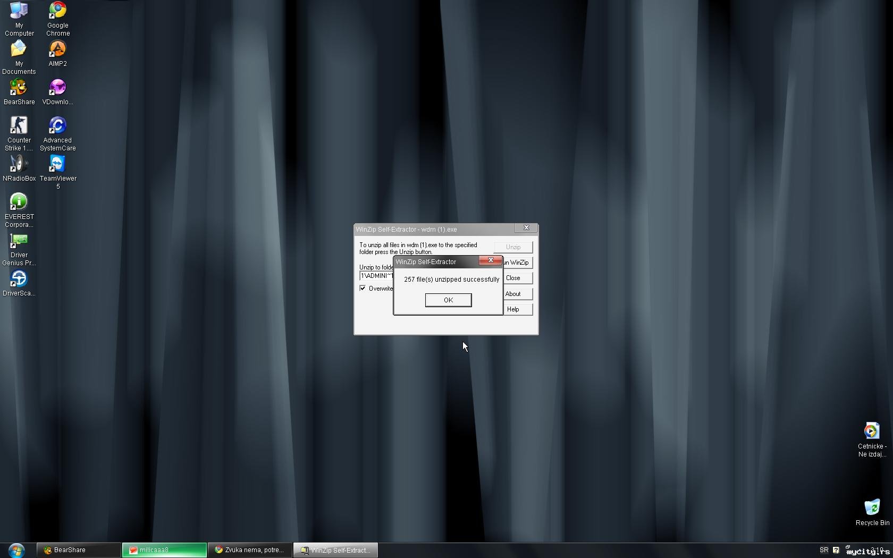This screenshot has width=893, height=558.
Task: Select the Counter Strike desktop shortcut
Action: point(19,134)
